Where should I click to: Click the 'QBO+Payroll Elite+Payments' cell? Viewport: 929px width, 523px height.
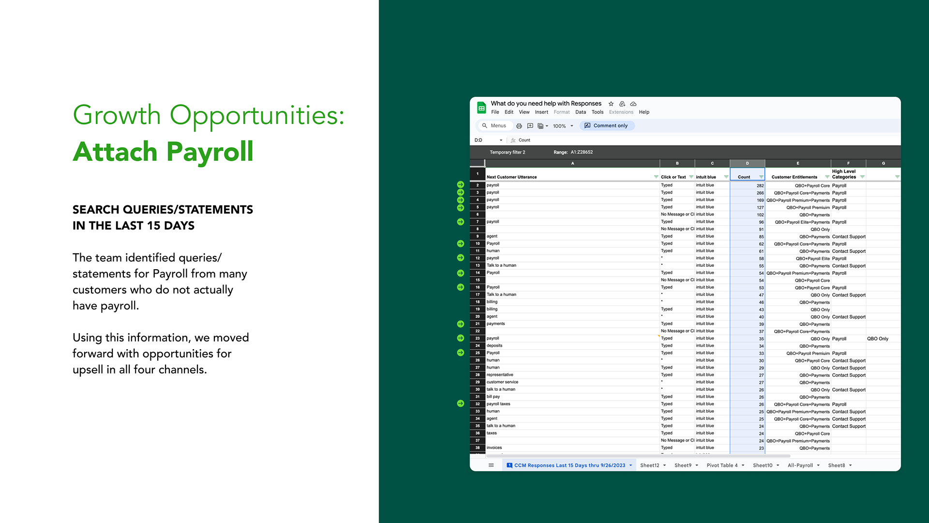click(x=798, y=222)
